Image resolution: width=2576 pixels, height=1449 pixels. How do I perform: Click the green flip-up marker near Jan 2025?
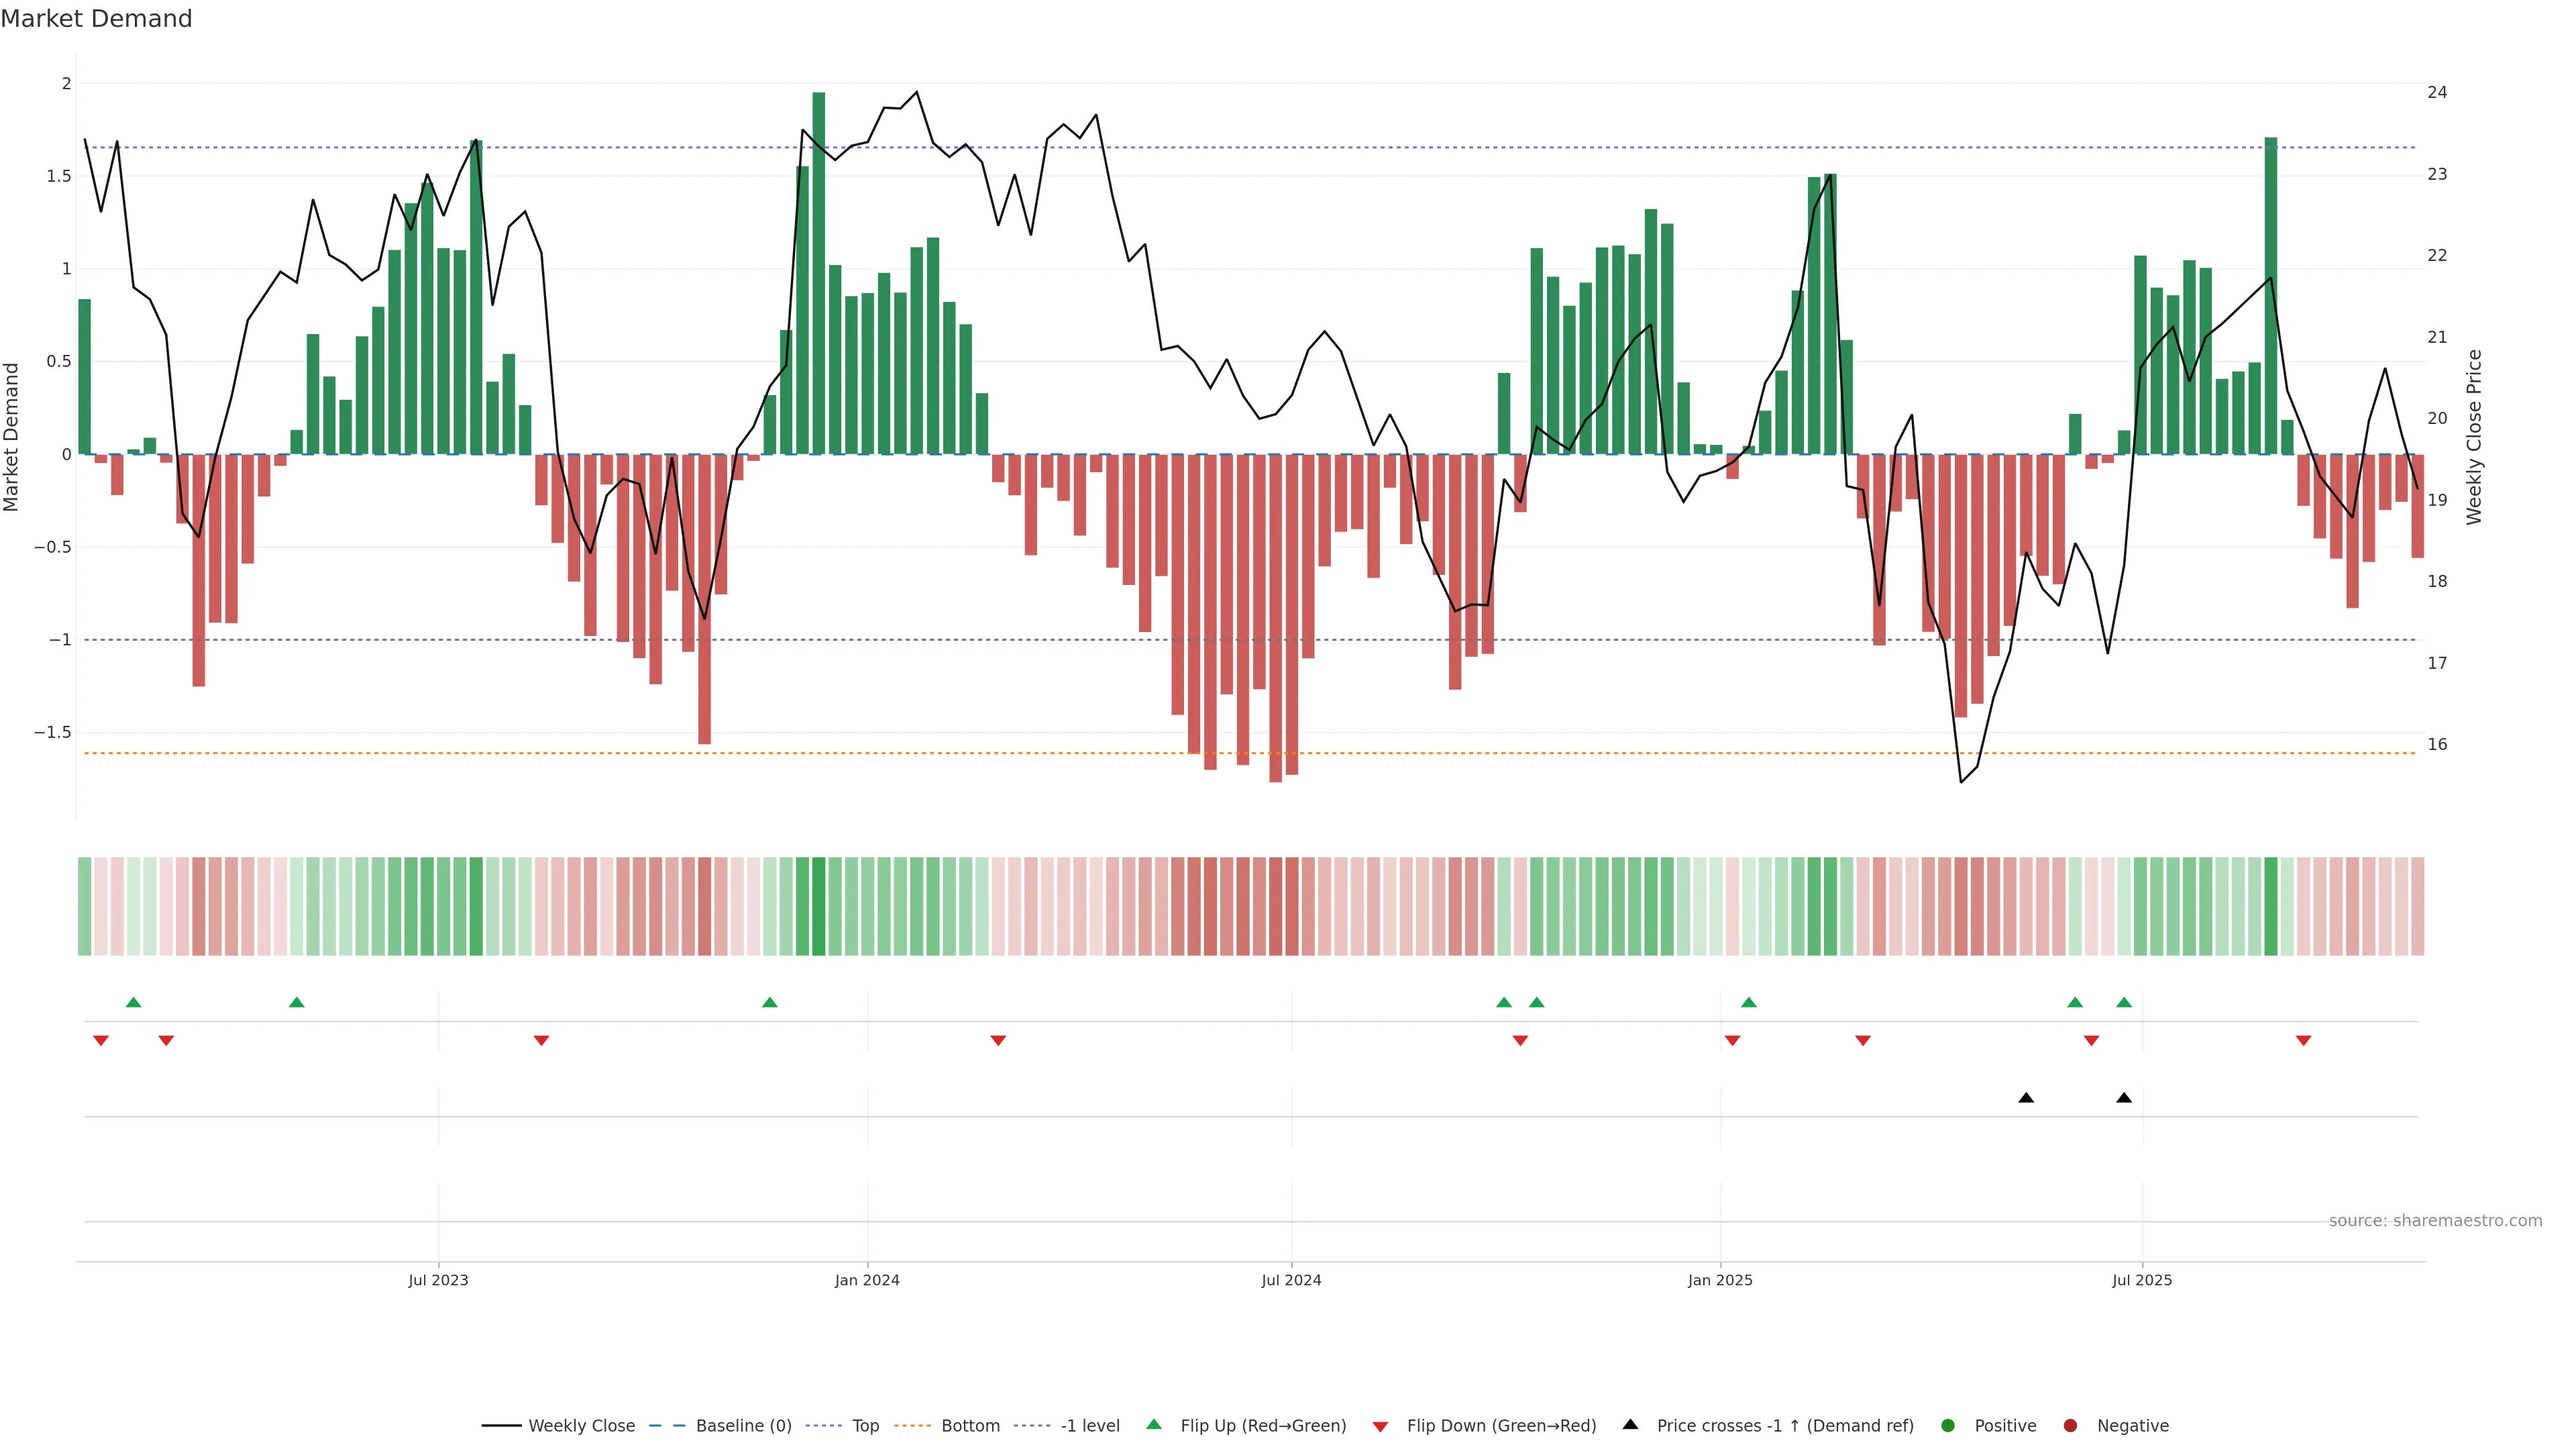point(1748,1002)
